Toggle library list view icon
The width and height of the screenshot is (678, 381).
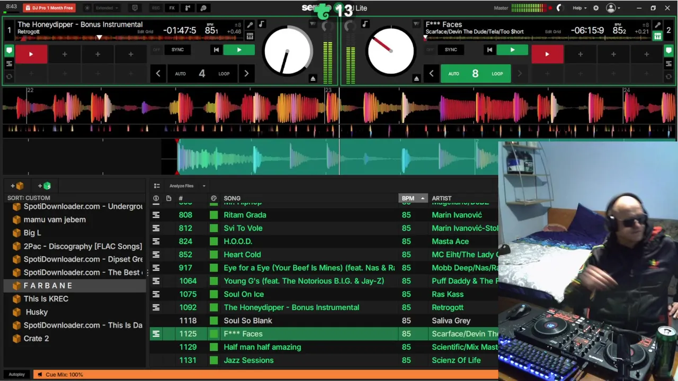156,186
